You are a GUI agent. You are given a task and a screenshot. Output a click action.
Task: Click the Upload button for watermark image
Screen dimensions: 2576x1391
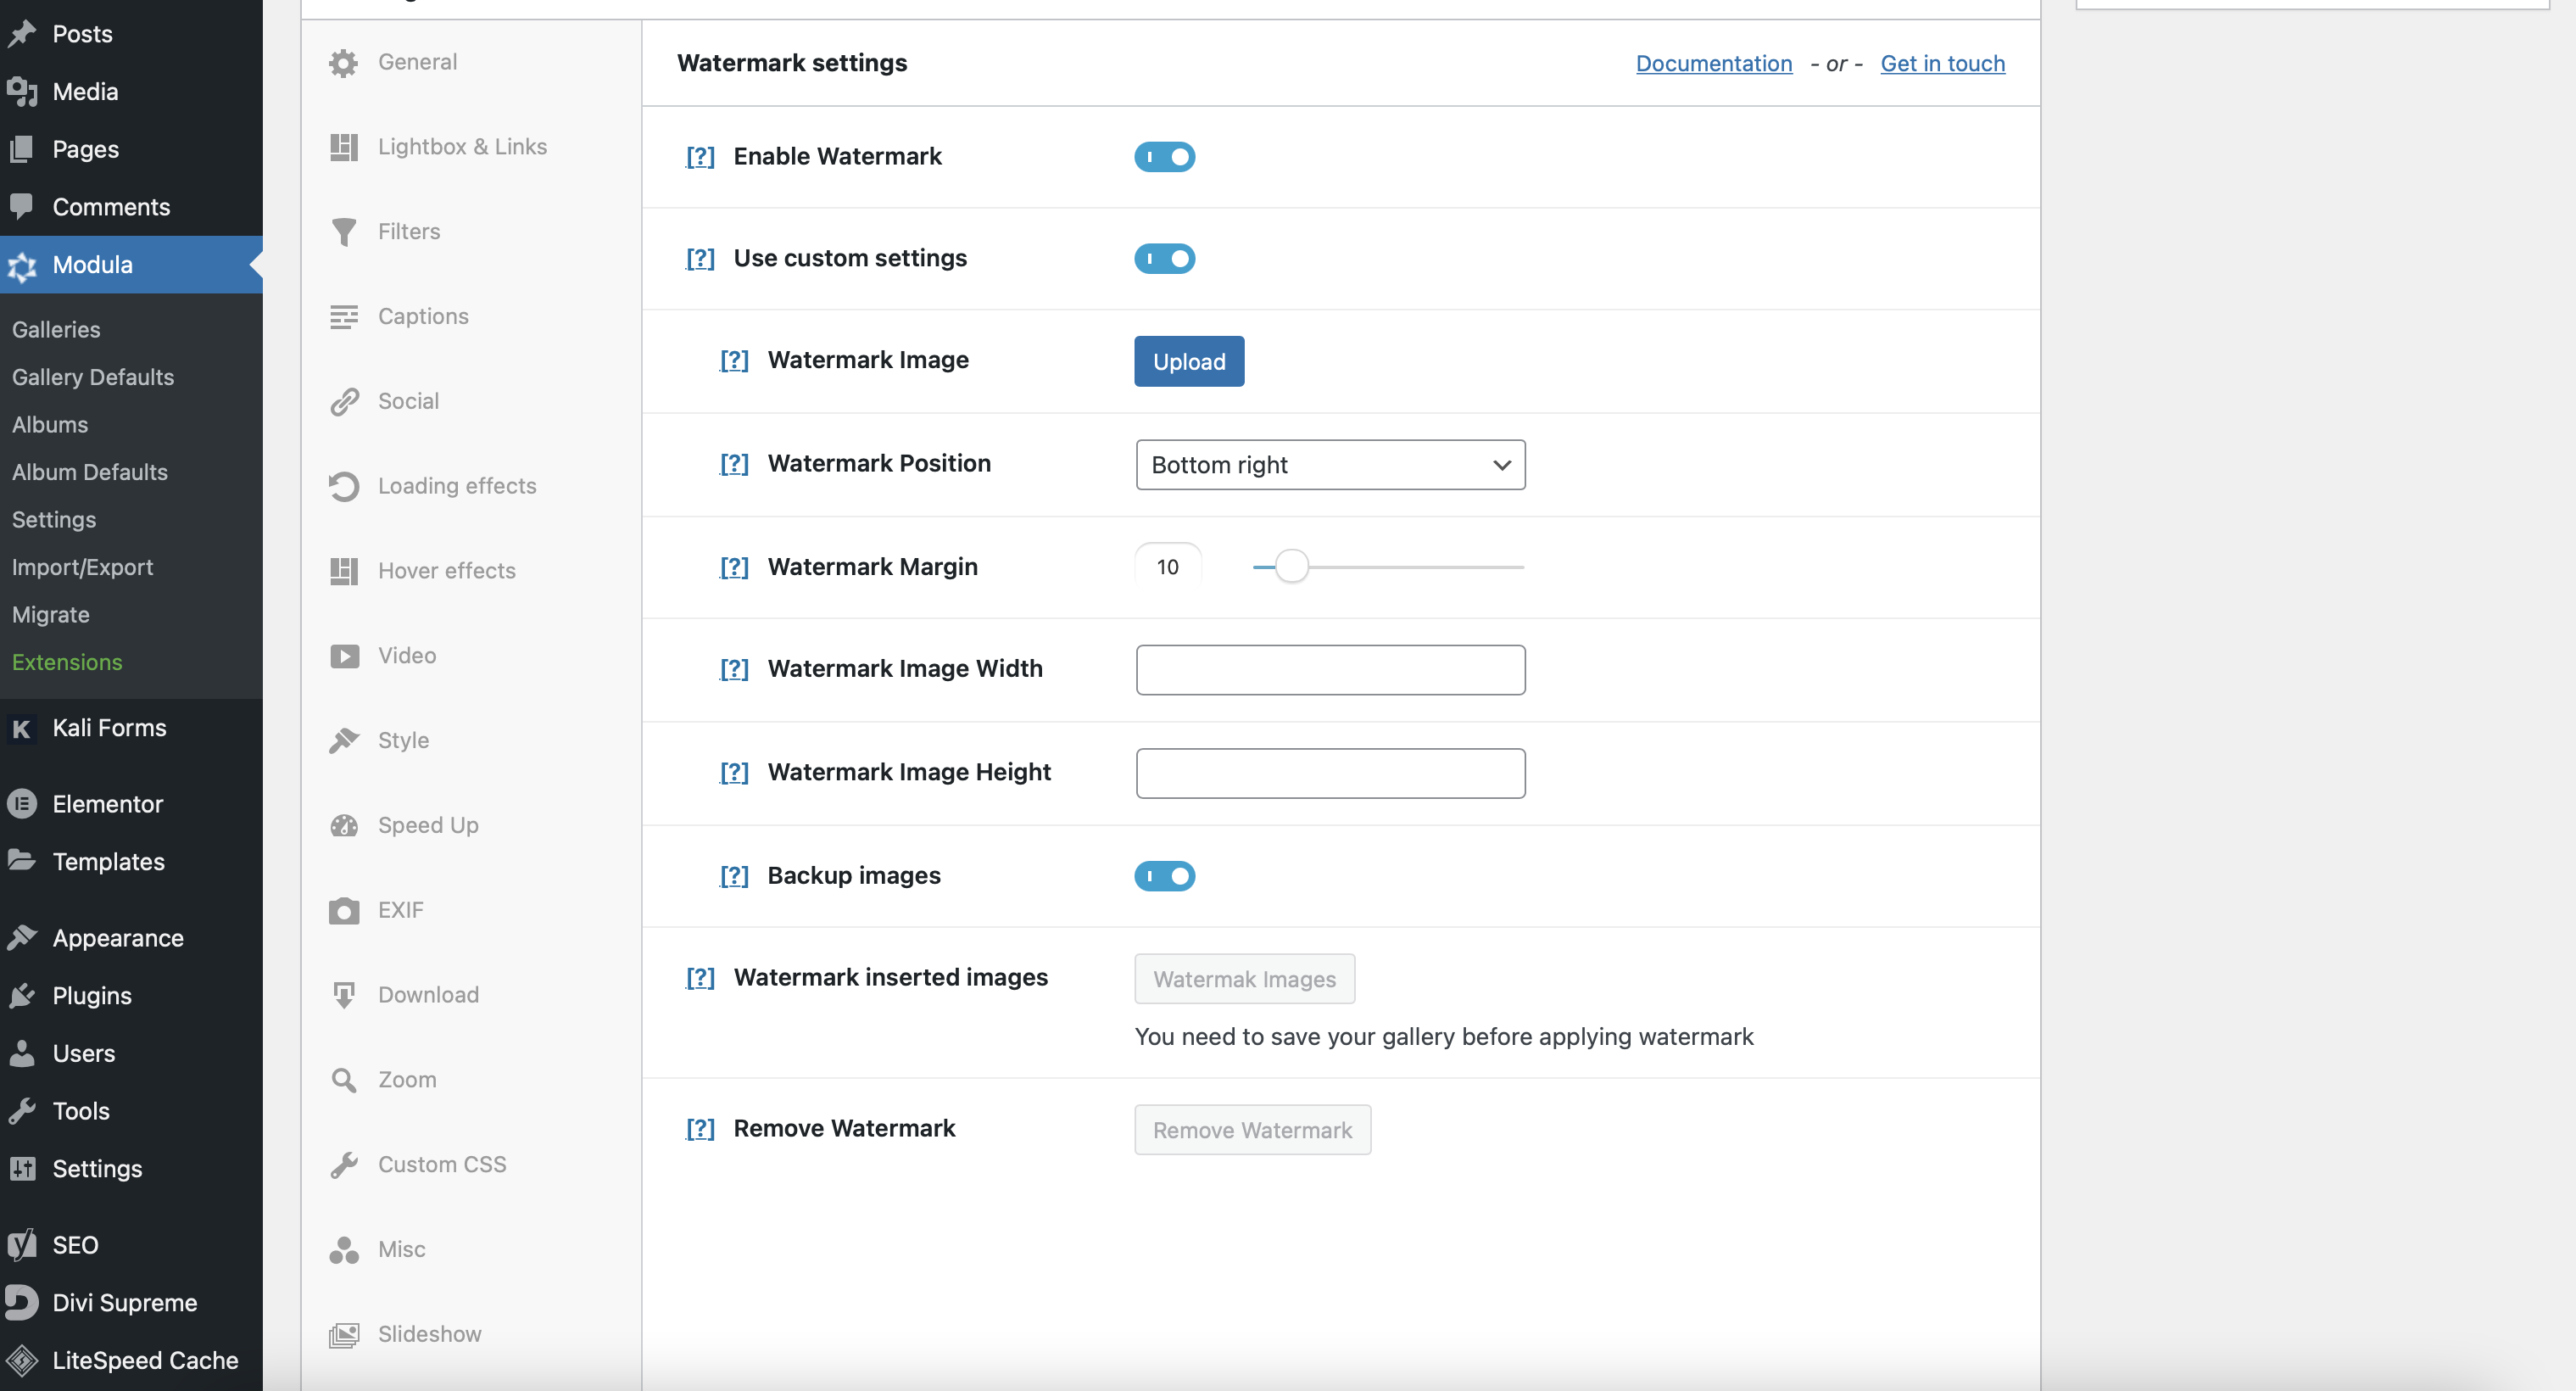pyautogui.click(x=1188, y=360)
